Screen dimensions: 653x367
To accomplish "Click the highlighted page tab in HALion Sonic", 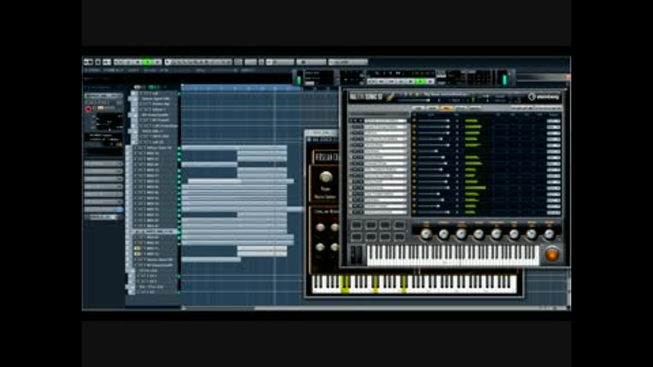I will [x=446, y=108].
